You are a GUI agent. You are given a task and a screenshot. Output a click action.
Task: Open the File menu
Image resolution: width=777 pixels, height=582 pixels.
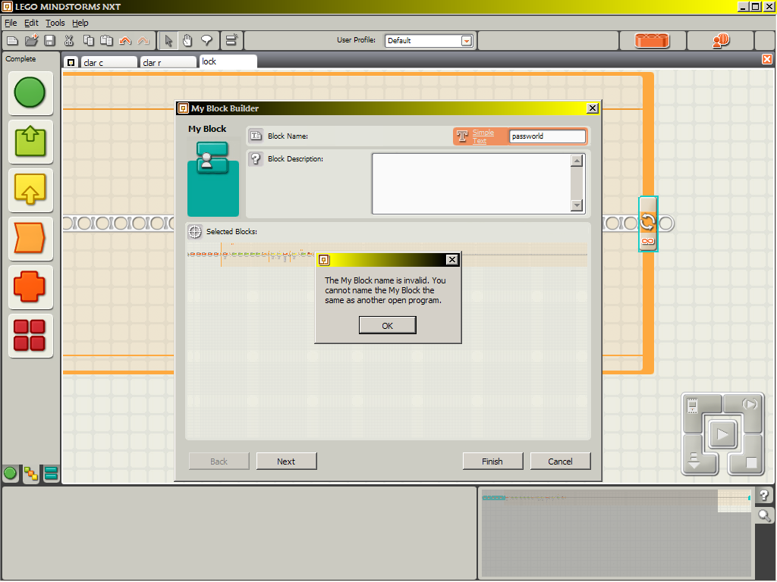point(11,23)
